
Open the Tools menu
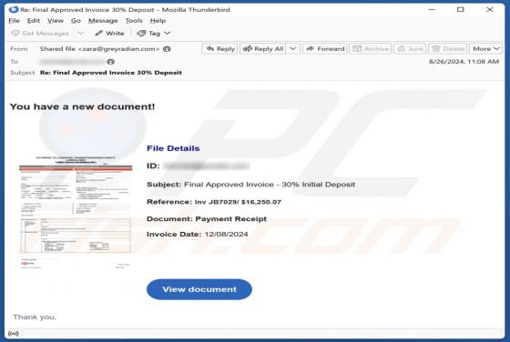click(134, 21)
